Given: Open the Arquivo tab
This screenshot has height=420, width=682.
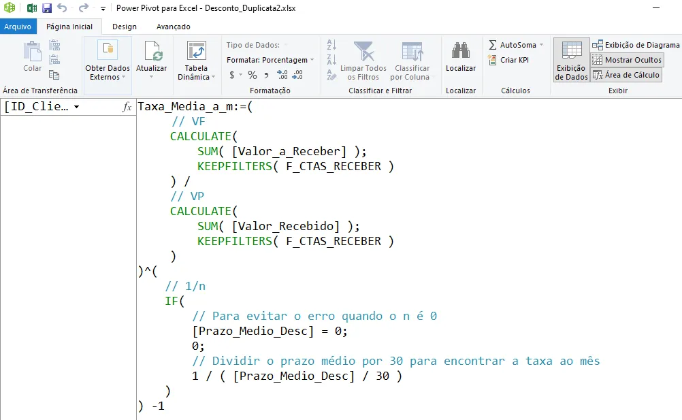Looking at the screenshot, I should pos(18,27).
